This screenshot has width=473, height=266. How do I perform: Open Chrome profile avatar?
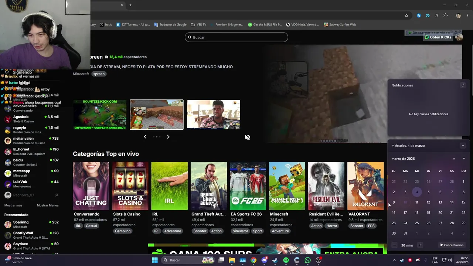(x=459, y=16)
